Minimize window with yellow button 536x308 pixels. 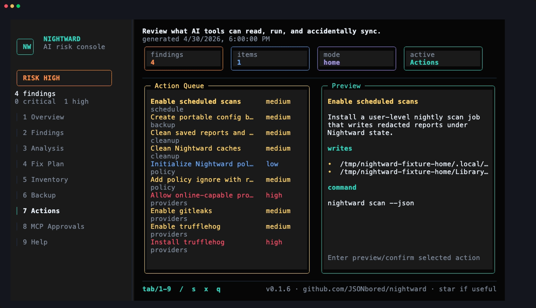click(x=12, y=6)
